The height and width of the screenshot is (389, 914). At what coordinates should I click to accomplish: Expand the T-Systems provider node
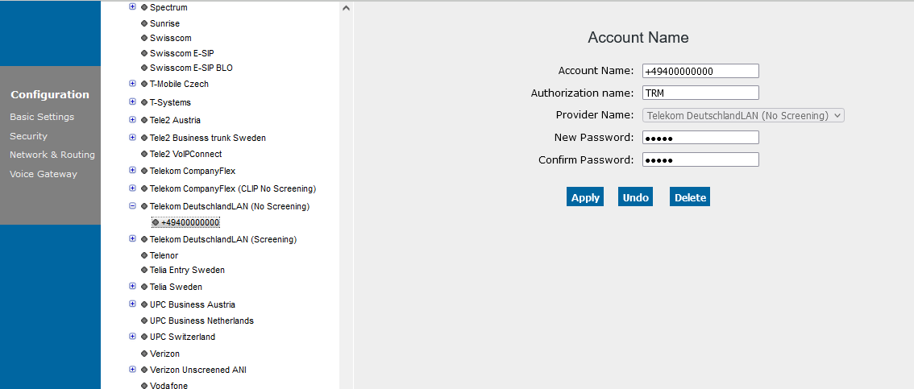pyautogui.click(x=132, y=102)
